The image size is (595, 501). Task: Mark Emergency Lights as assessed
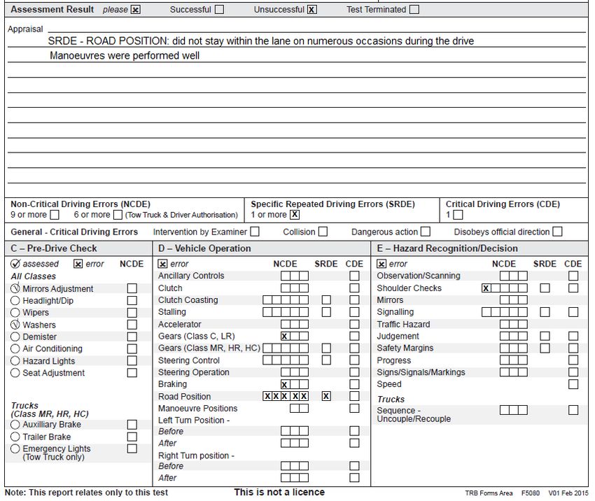pyautogui.click(x=15, y=449)
